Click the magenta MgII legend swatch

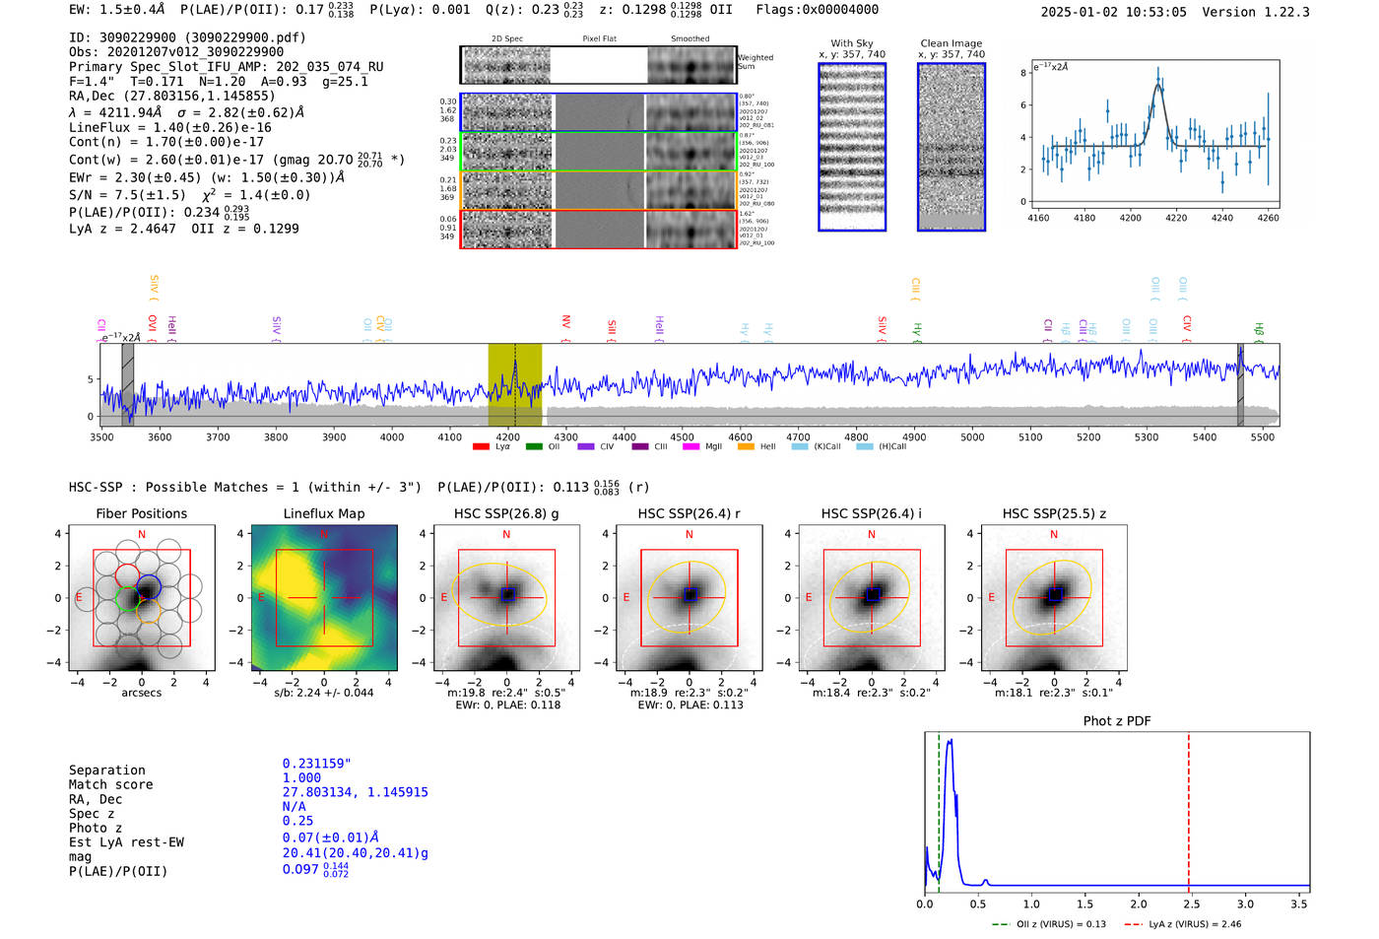tap(690, 446)
